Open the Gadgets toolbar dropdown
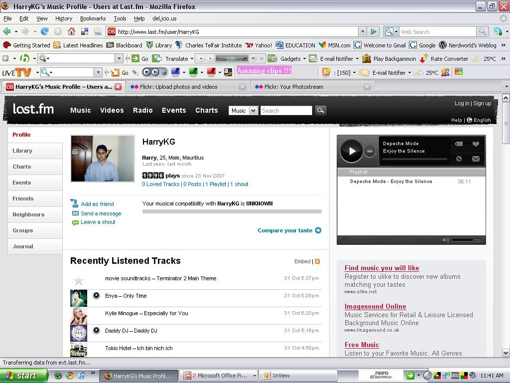 pyautogui.click(x=303, y=59)
